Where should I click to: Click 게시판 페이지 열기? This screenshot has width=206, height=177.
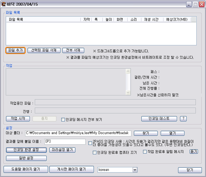click(x=71, y=169)
